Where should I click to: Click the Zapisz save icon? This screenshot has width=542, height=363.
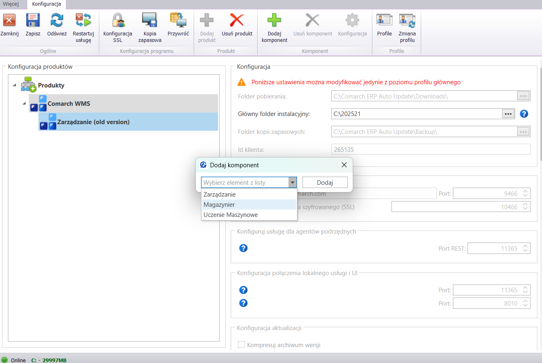(x=33, y=20)
